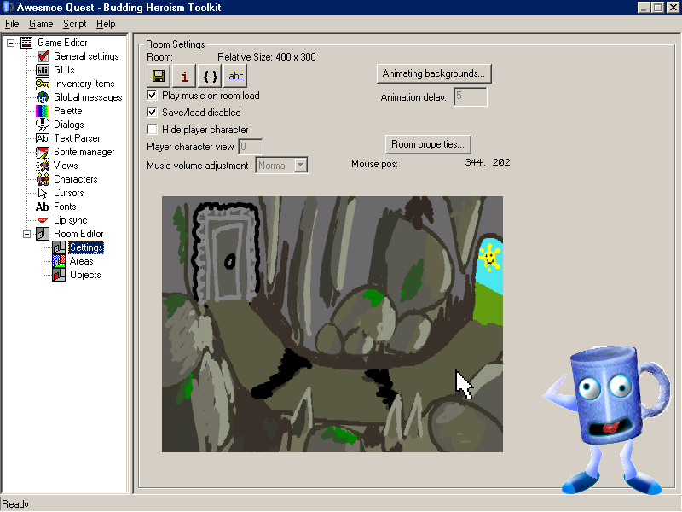The image size is (682, 512).
Task: Open the Game menu
Action: [40, 24]
